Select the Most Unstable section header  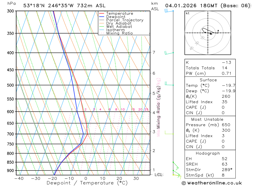tap(207, 120)
